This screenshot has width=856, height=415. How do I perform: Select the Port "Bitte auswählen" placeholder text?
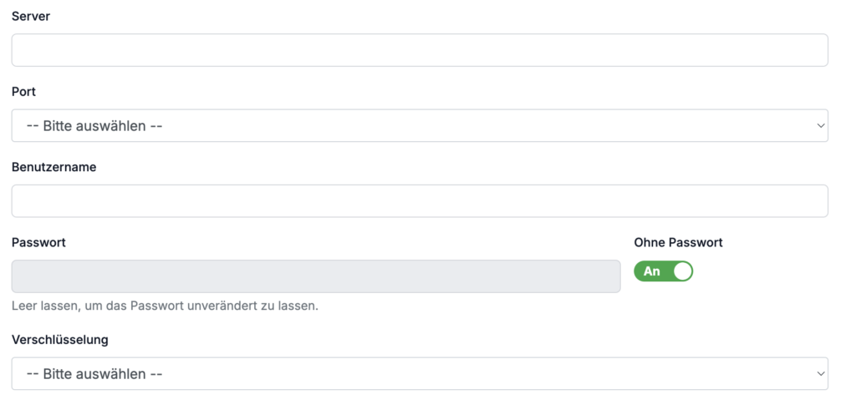point(94,126)
